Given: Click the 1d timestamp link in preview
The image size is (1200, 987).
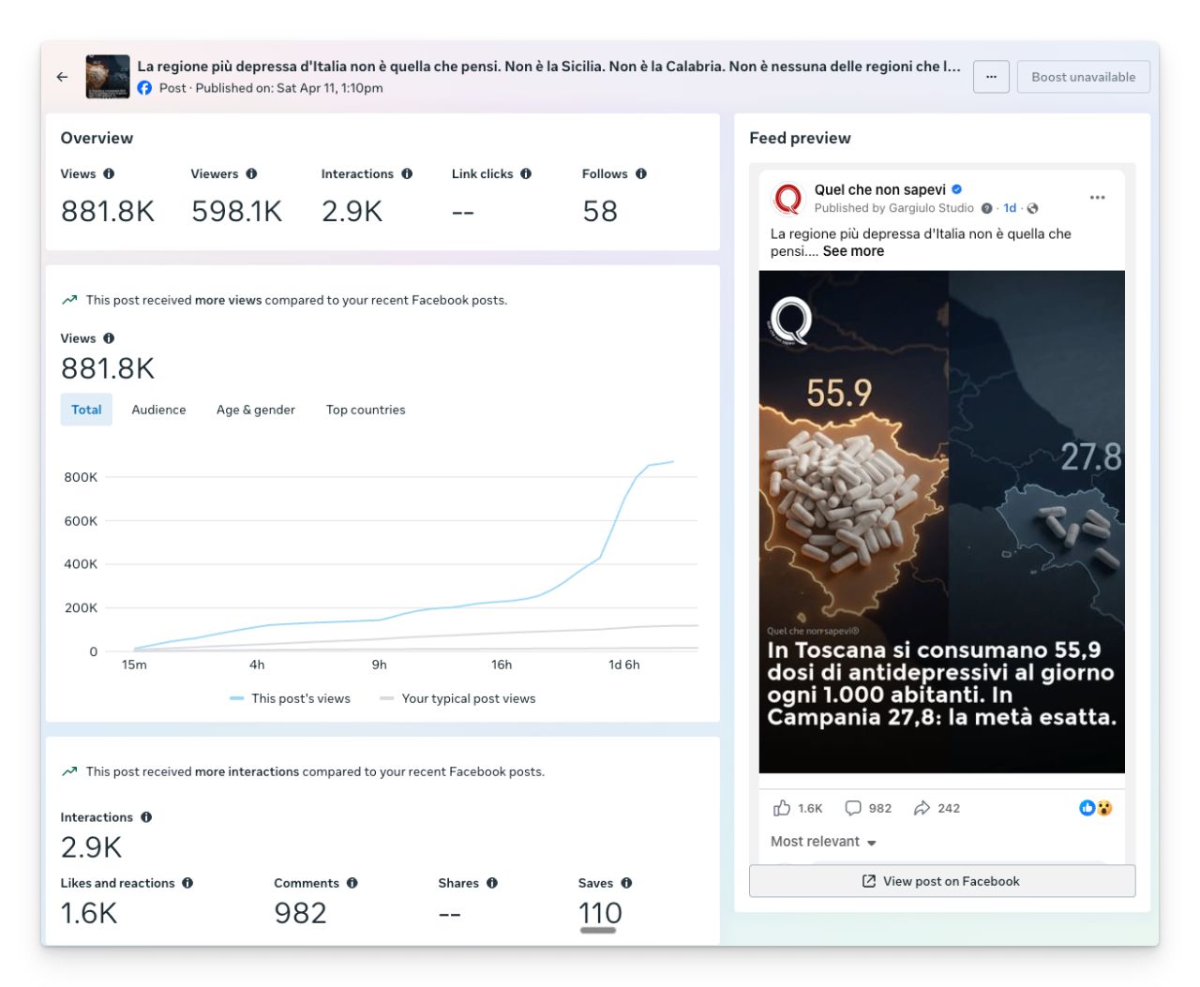Looking at the screenshot, I should click(x=1010, y=208).
